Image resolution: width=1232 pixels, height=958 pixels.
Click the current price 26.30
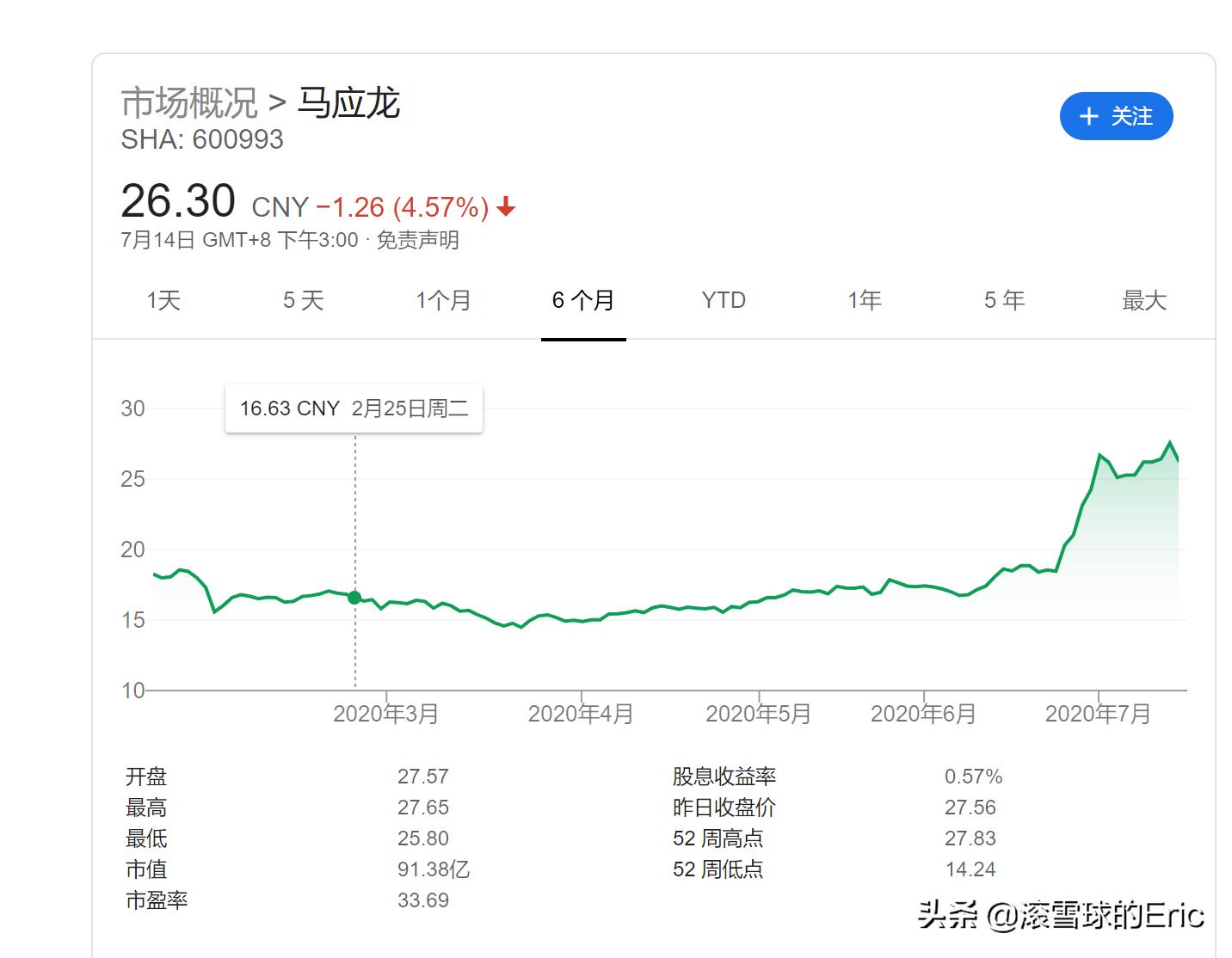click(178, 201)
